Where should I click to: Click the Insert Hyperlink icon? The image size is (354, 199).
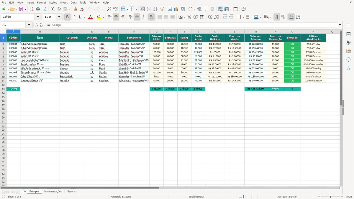199,9
